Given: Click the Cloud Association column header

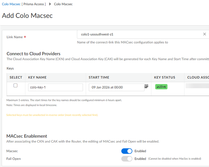Looking at the screenshot, I should tap(198, 77).
